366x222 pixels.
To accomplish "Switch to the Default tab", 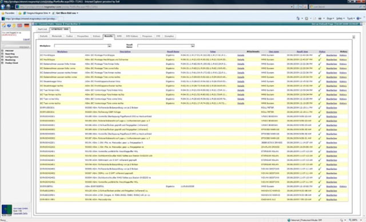I will click(43, 37).
